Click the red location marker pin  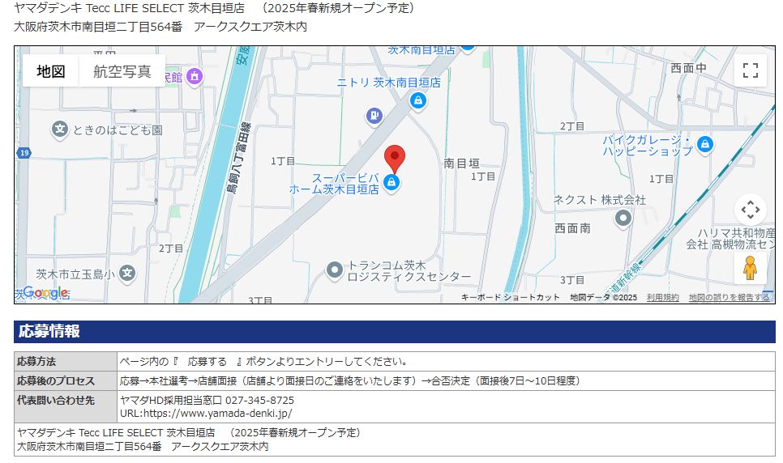[x=395, y=159]
